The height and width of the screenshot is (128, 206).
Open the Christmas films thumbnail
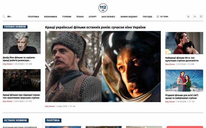[184, 80]
